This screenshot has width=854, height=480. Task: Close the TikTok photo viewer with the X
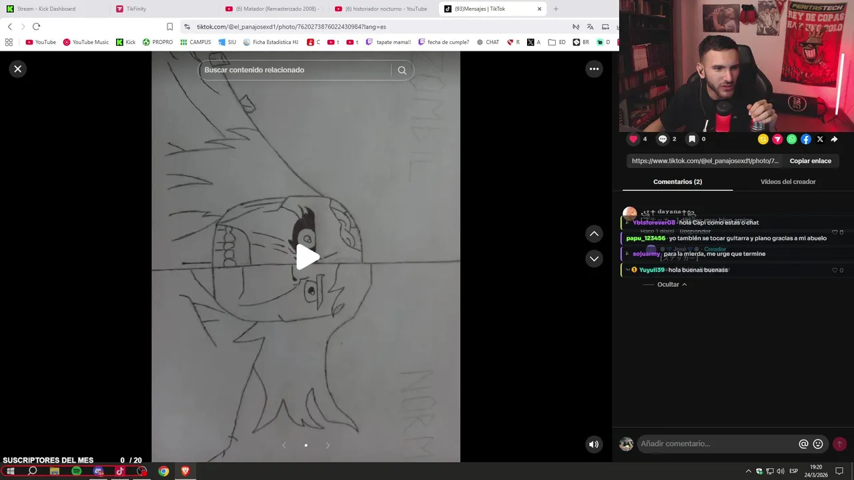(x=18, y=69)
